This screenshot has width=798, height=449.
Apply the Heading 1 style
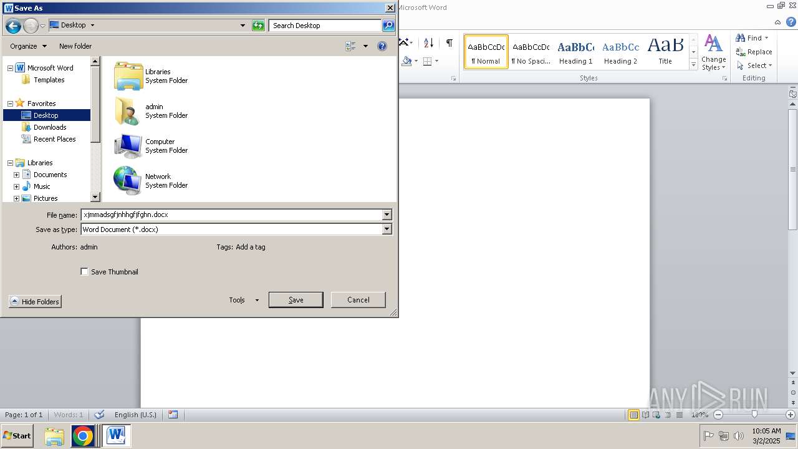[x=575, y=52]
